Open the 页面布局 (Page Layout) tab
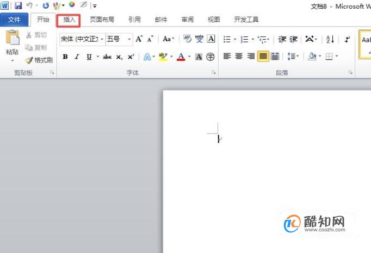This screenshot has width=371, height=253. (x=102, y=20)
